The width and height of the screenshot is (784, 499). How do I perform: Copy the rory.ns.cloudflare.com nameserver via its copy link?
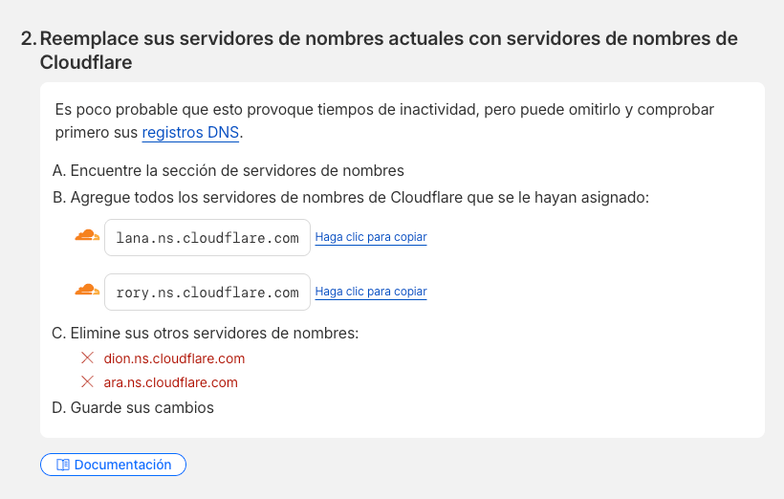click(371, 292)
